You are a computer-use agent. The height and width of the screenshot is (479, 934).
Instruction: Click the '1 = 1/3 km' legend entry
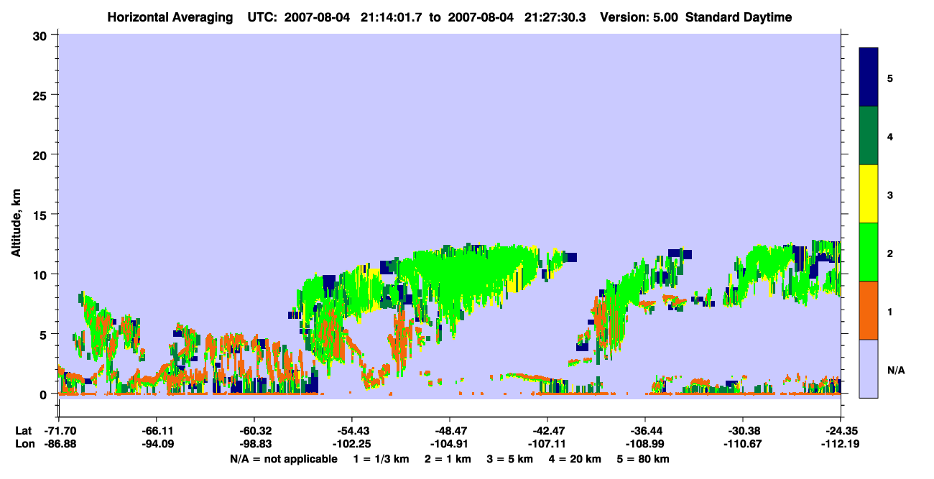(383, 459)
